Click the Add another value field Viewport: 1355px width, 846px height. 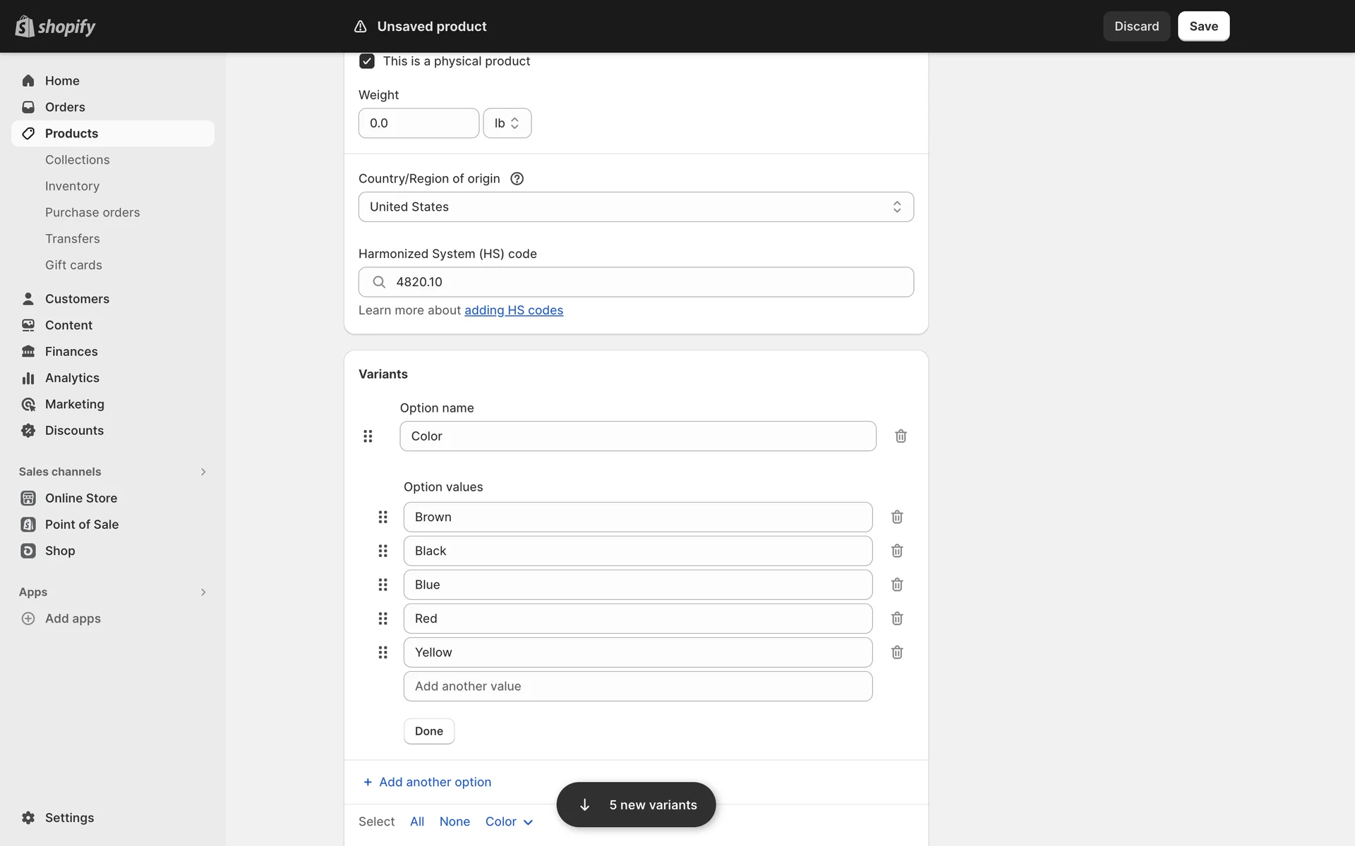pos(637,686)
